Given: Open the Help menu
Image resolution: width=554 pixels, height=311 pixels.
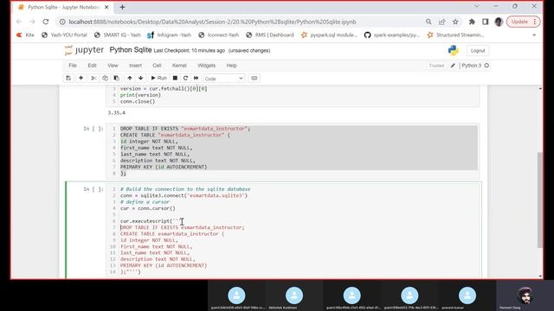Looking at the screenshot, I should point(231,66).
